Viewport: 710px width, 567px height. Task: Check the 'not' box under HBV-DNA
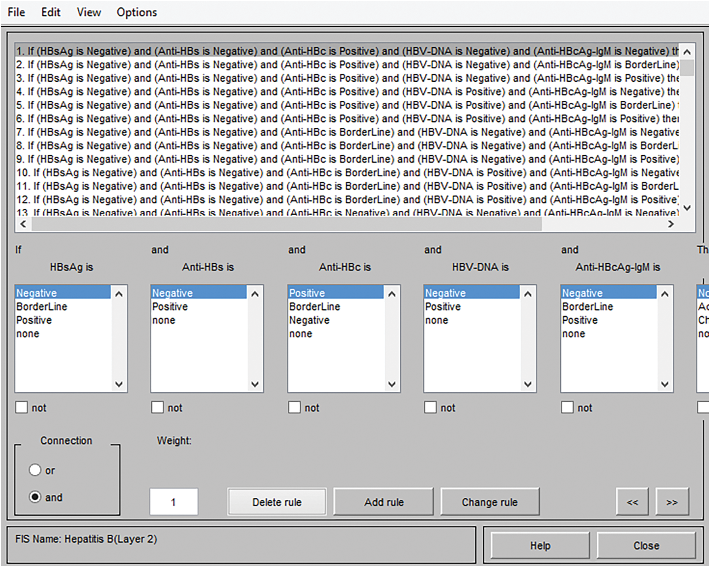point(430,407)
